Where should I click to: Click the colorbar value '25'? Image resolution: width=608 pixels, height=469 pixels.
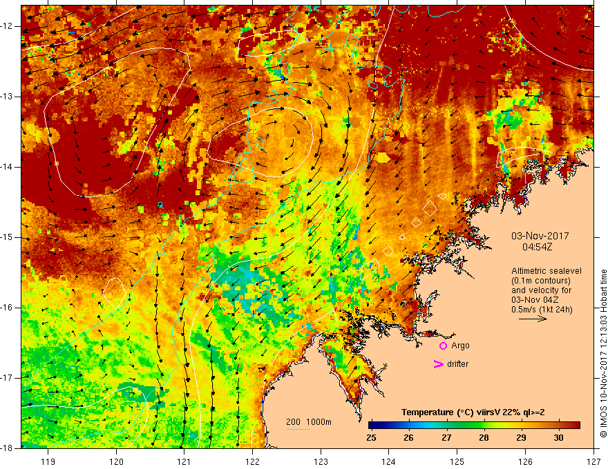pyautogui.click(x=371, y=438)
